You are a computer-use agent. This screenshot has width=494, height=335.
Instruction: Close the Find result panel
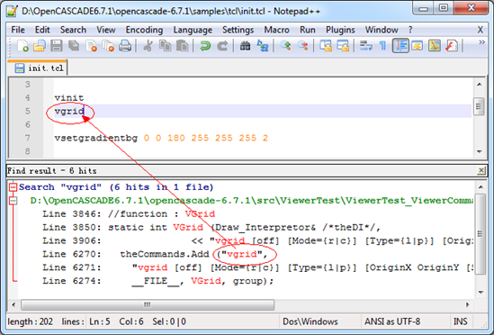tap(481, 171)
